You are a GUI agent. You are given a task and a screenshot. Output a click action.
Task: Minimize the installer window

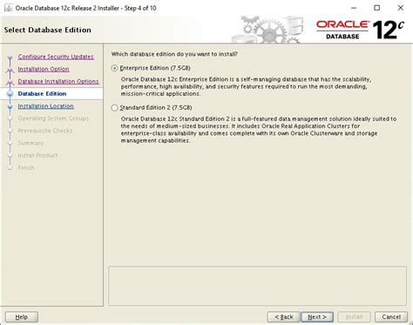(x=354, y=8)
